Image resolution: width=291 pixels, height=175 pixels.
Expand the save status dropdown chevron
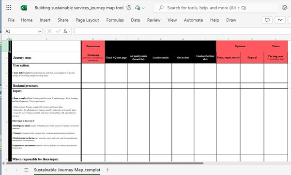[143, 8]
